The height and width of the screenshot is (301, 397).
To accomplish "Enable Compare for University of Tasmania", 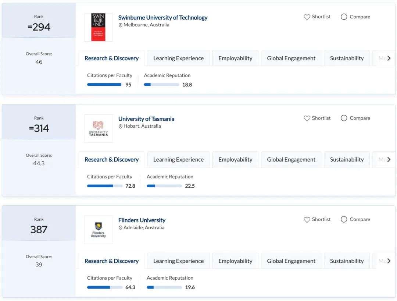I will pos(344,118).
